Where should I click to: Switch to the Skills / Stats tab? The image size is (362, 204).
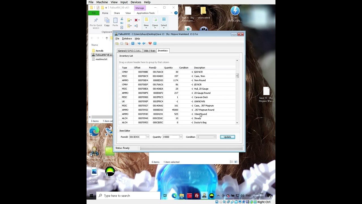coord(150,51)
